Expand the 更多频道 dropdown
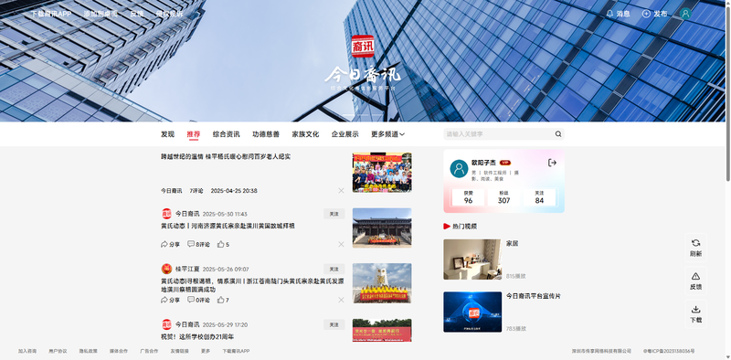The image size is (731, 360). pos(387,134)
